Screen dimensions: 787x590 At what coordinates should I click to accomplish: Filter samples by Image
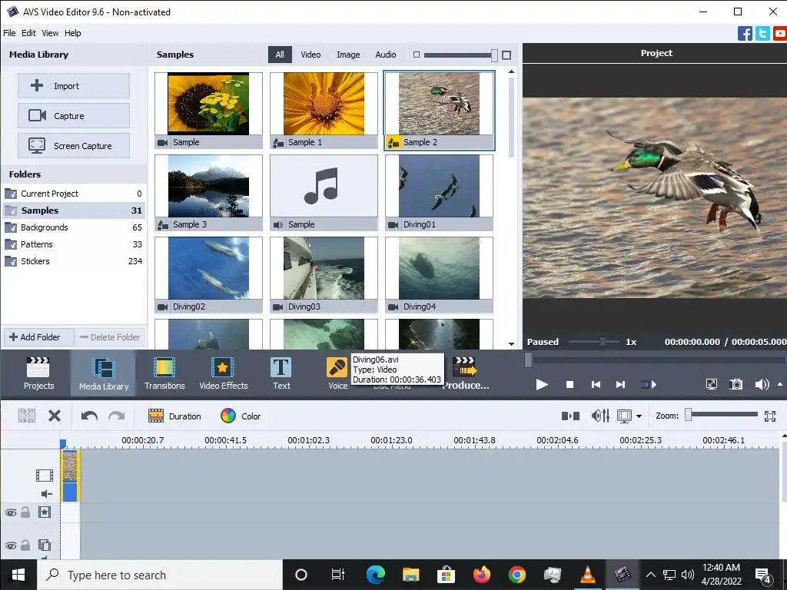[348, 55]
